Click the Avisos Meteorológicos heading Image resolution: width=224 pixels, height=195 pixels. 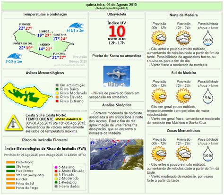[45, 73]
